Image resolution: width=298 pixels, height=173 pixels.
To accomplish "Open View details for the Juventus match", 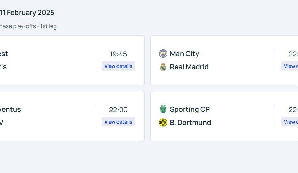I will pyautogui.click(x=118, y=122).
